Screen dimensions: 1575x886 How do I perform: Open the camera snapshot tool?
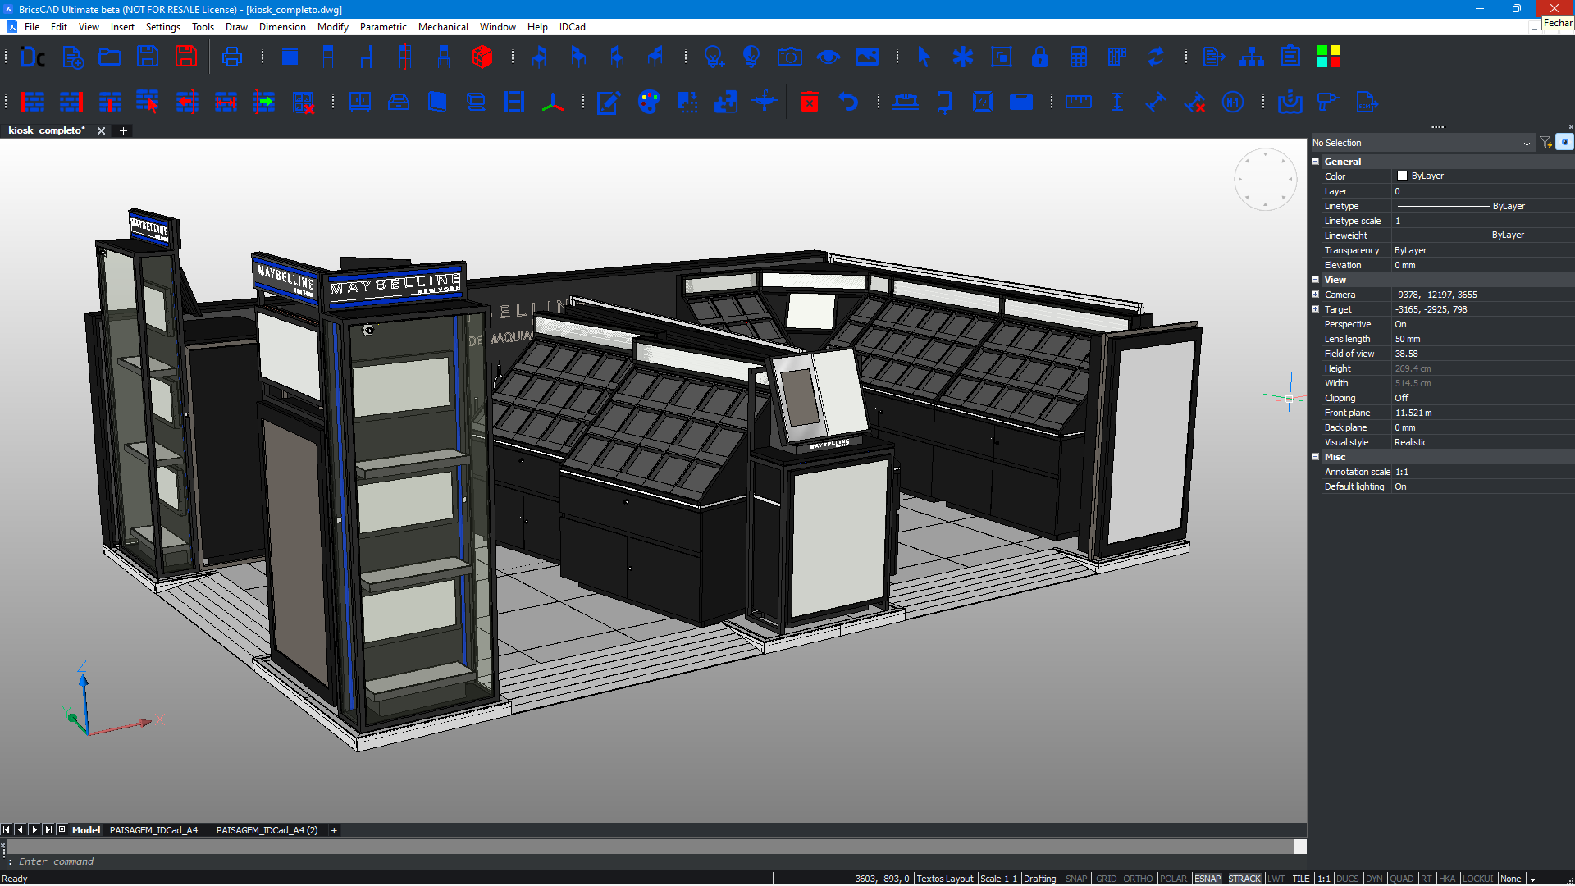tap(790, 57)
